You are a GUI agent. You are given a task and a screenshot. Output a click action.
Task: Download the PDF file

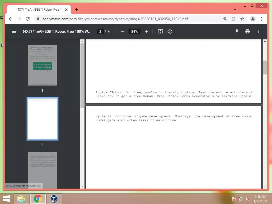click(237, 31)
